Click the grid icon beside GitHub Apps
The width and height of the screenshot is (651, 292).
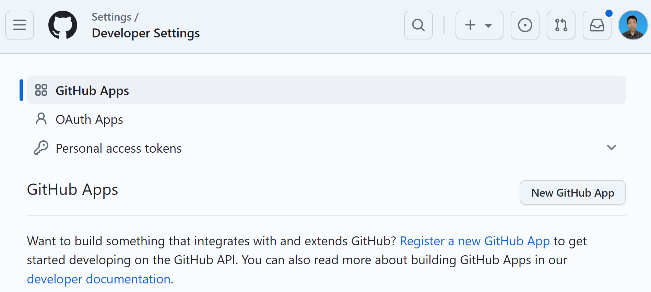(x=41, y=90)
